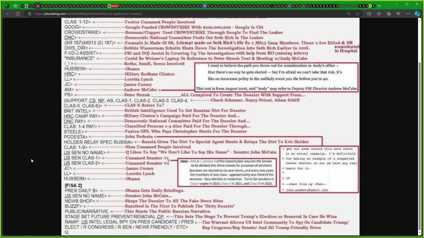Switch to the purple T icon tab
The width and height of the screenshot is (424, 238).
coord(205,6)
